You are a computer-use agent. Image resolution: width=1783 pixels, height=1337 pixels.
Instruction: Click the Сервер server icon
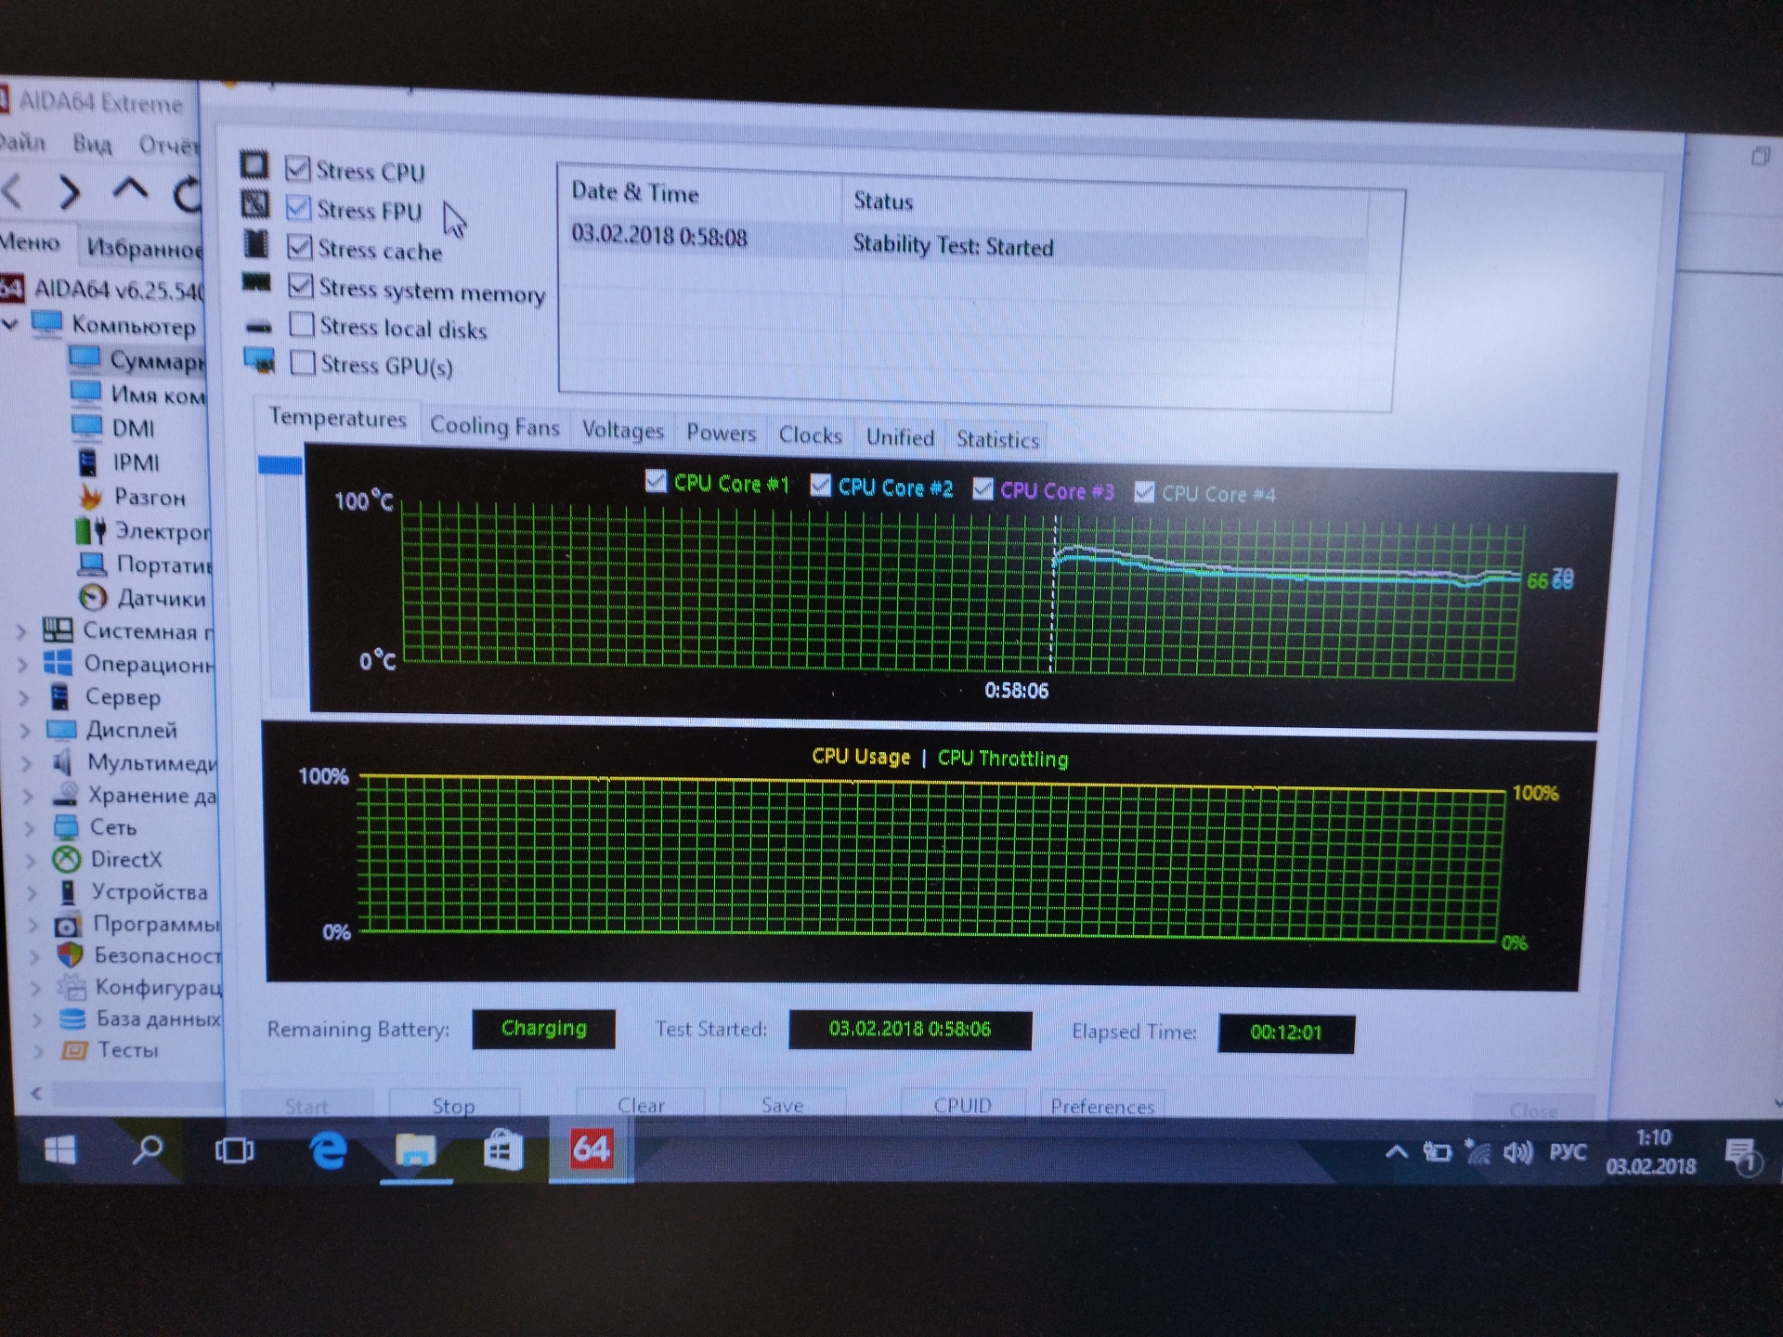tap(59, 696)
